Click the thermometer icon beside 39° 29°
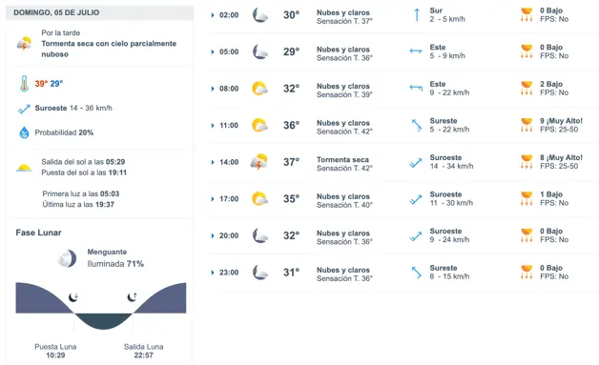Screen dimensions: 599x365 24,84
